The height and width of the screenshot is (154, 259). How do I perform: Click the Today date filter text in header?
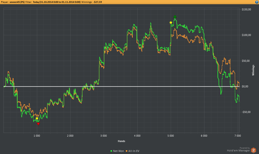pos(57,2)
